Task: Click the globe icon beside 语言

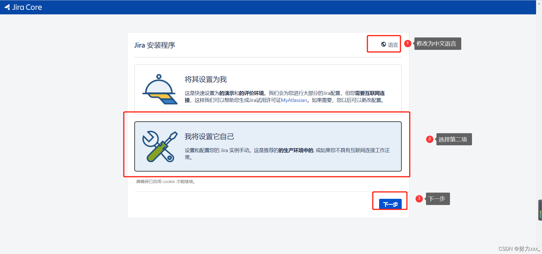Action: [x=383, y=44]
